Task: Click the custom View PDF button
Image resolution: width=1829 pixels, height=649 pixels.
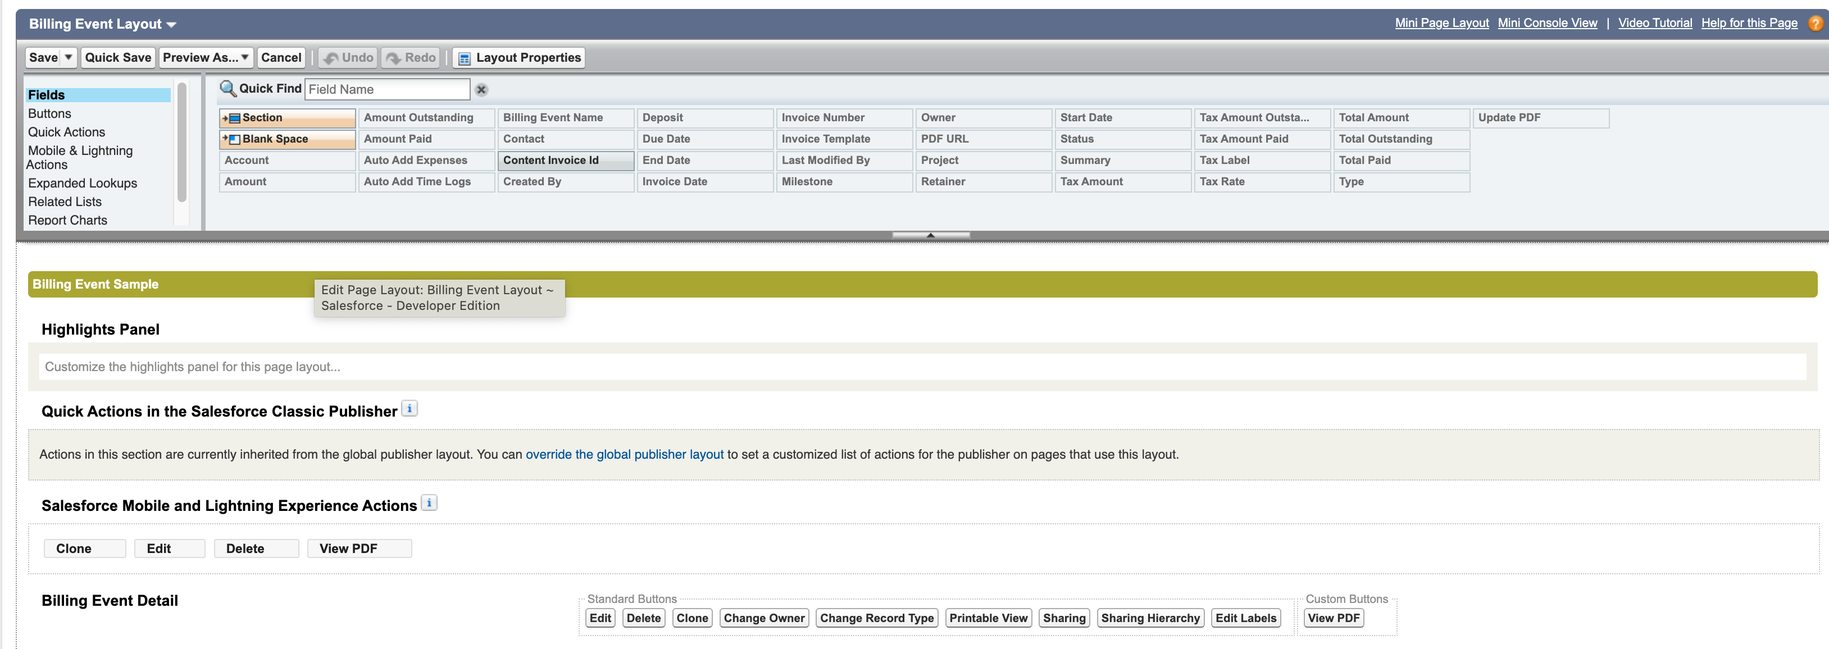Action: pos(1334,618)
